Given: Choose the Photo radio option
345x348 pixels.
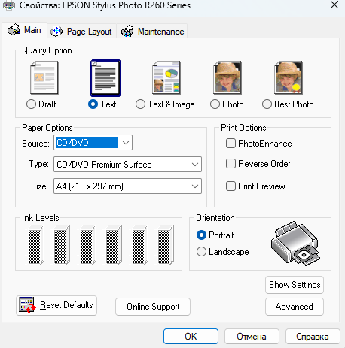Looking at the screenshot, I should 215,104.
